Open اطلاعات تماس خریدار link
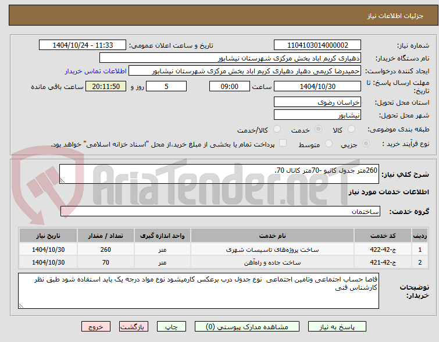 click(x=96, y=71)
